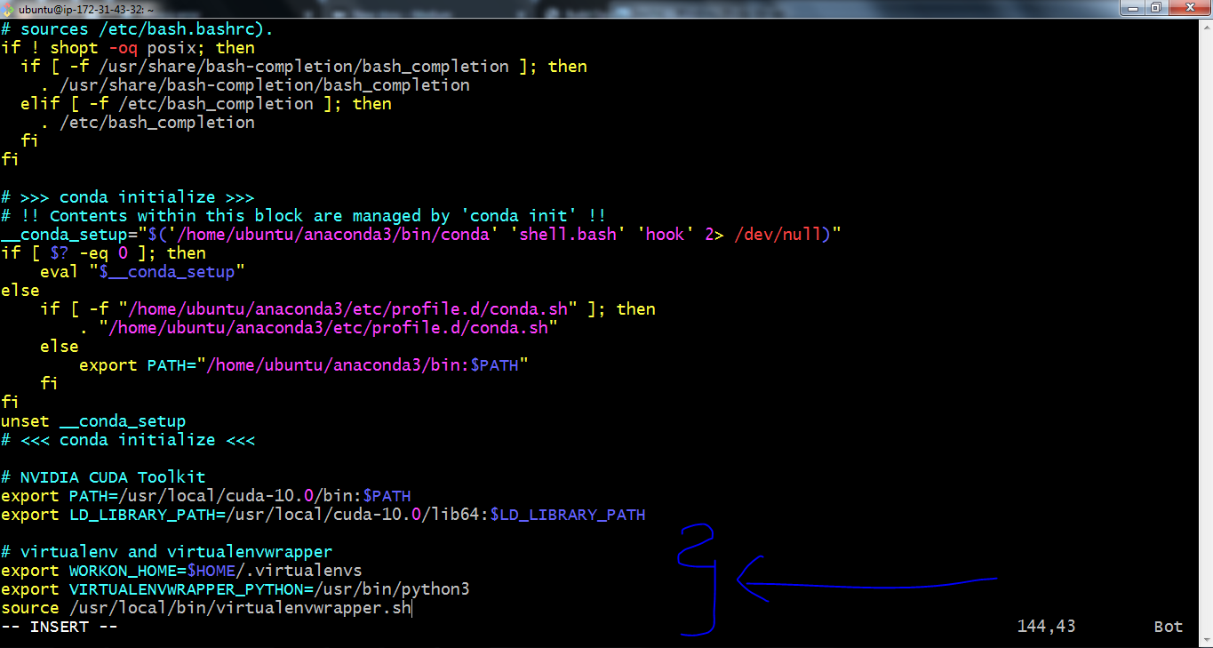Click the 'elif [ -f /etc/bash_completion ]; then' line
This screenshot has height=648, width=1213.
[x=206, y=104]
